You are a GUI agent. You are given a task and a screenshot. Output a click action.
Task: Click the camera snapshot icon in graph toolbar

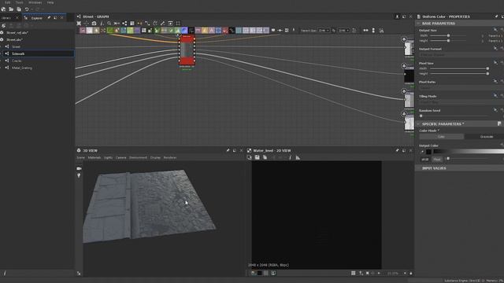(x=94, y=23)
